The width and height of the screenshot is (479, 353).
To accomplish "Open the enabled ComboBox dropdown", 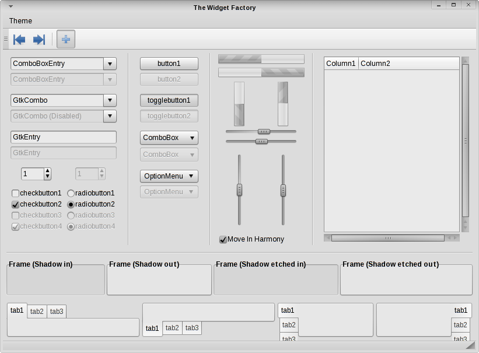I will pos(169,138).
